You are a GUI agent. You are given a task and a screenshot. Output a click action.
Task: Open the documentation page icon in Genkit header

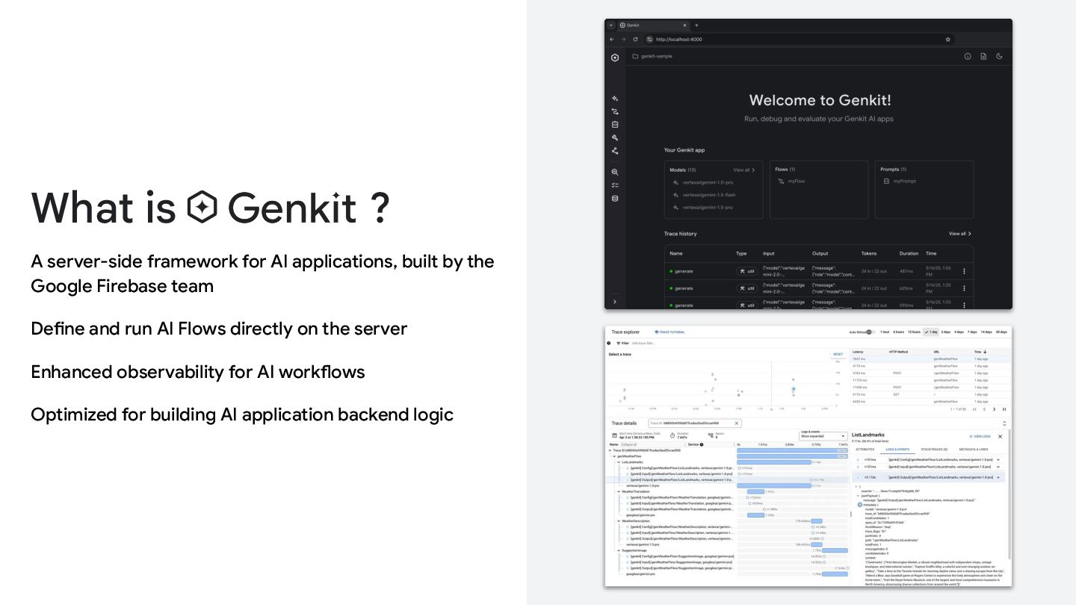(983, 56)
